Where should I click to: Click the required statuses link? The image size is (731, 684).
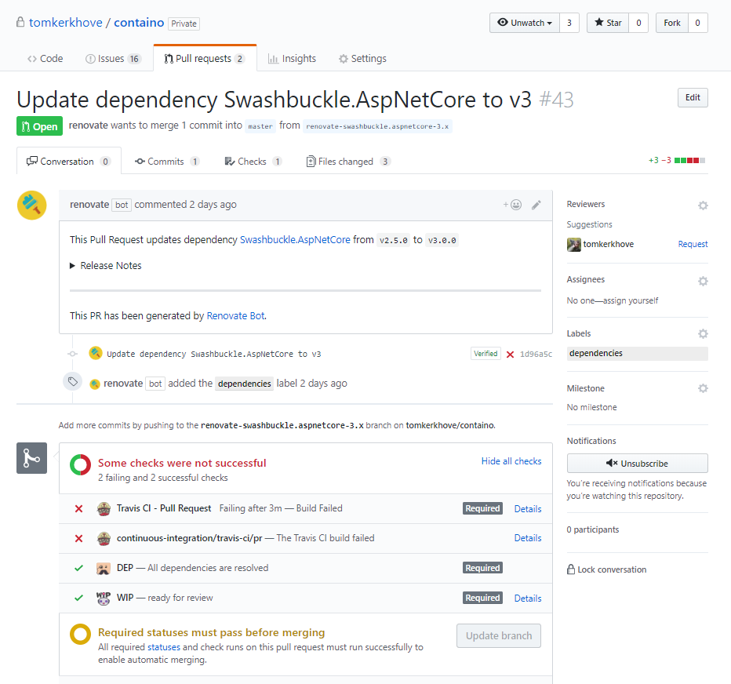[164, 647]
